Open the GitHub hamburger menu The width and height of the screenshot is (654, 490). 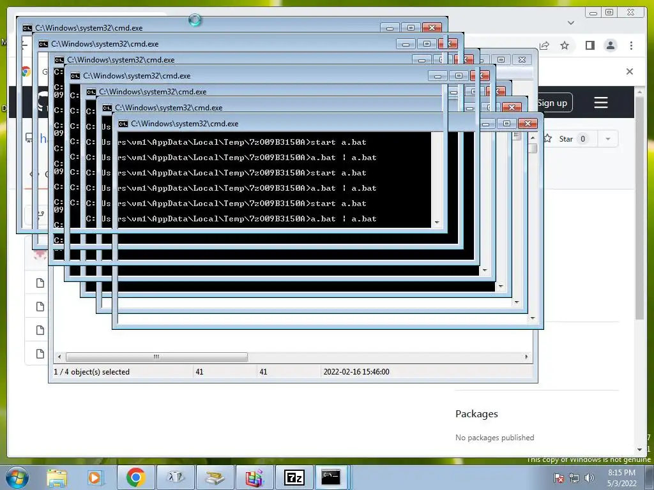[x=600, y=103]
